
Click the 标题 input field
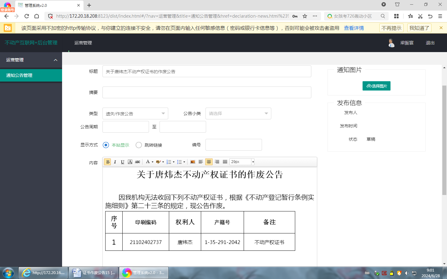tap(207, 71)
